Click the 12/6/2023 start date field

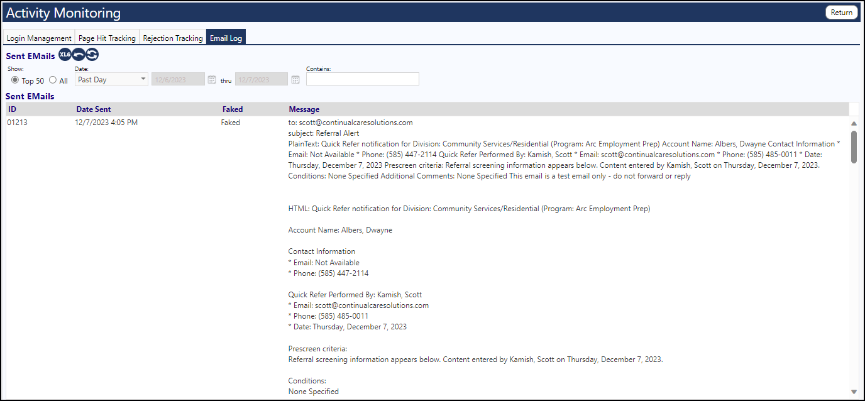[178, 79]
